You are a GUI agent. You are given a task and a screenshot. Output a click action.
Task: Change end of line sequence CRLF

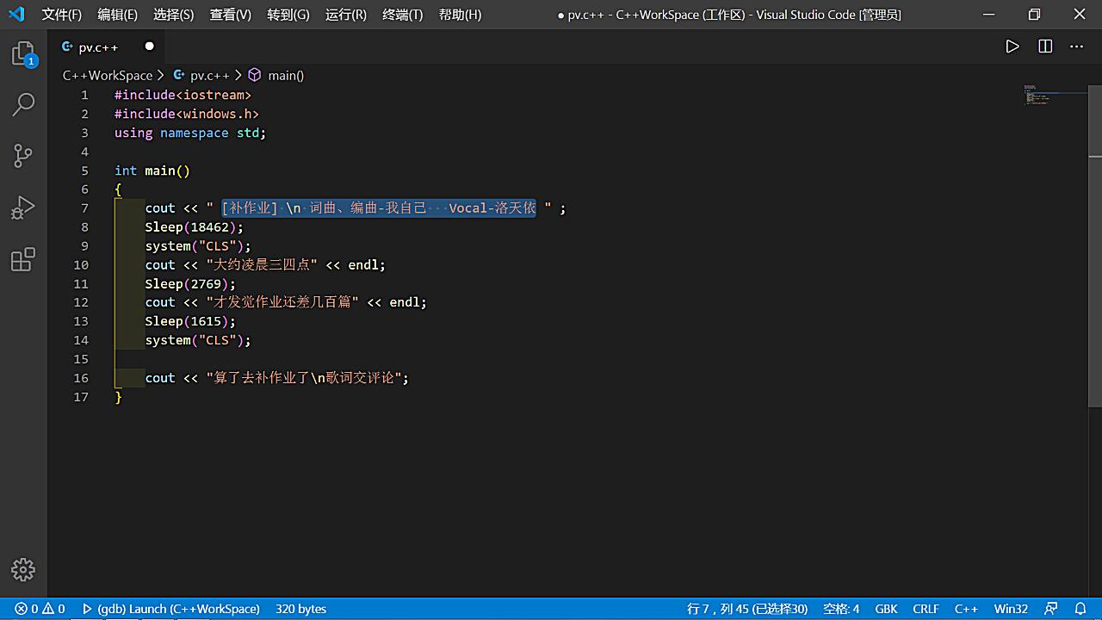tap(926, 609)
